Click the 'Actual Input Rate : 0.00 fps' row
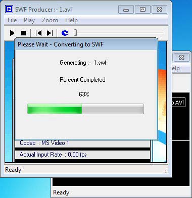Viewport: 192px width, 198px height. pos(82,155)
